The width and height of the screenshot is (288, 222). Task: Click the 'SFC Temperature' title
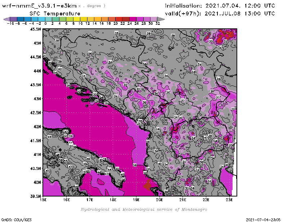(x=55, y=14)
